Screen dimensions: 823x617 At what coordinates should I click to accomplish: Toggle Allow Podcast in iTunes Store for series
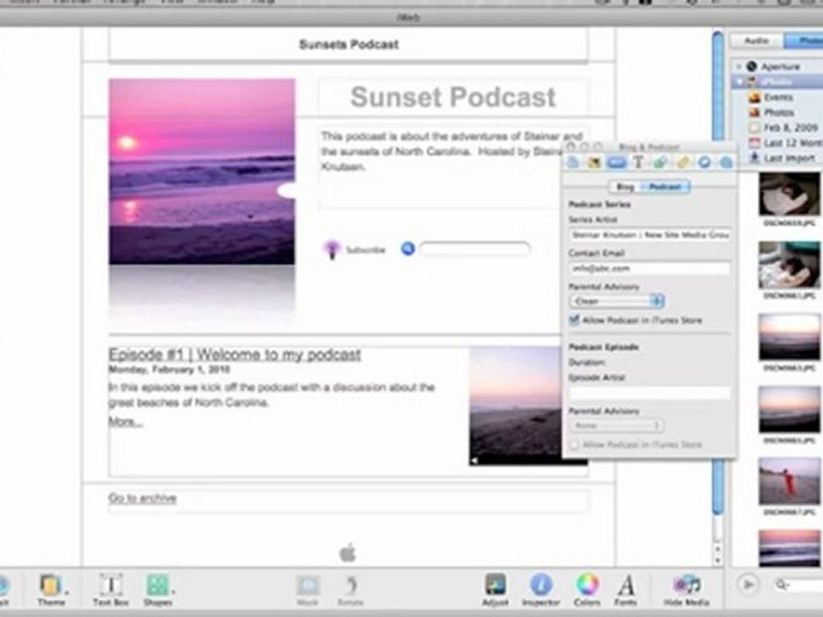[x=574, y=320]
